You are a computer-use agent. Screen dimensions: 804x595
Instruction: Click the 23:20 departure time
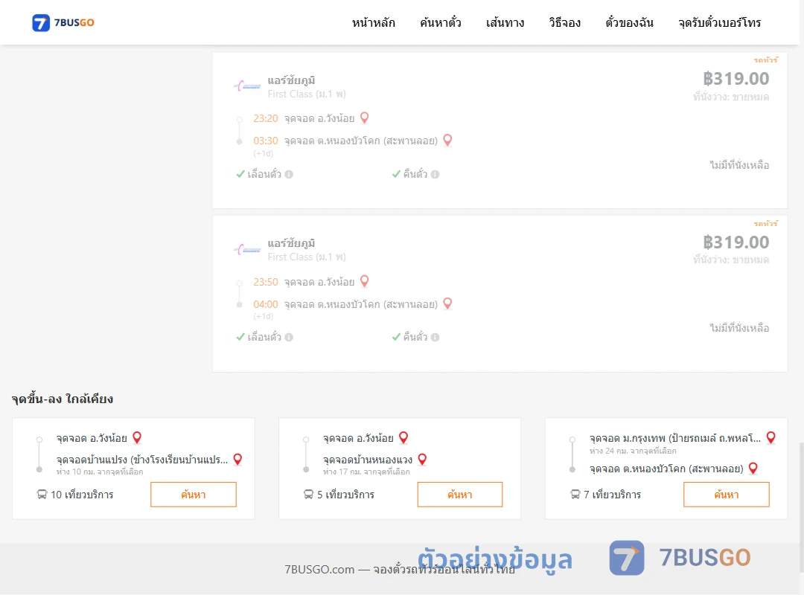(266, 118)
